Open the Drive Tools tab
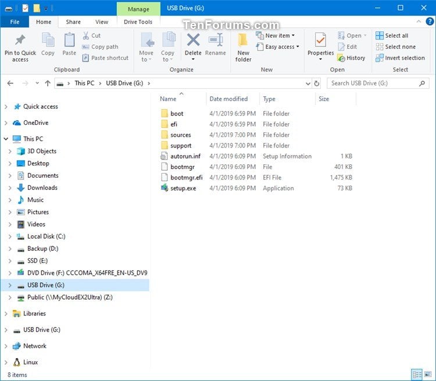The width and height of the screenshot is (436, 381). (x=138, y=21)
